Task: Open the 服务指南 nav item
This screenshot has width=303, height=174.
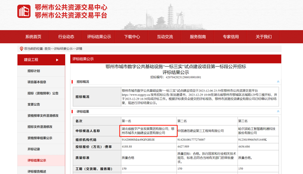Action: click(x=198, y=37)
